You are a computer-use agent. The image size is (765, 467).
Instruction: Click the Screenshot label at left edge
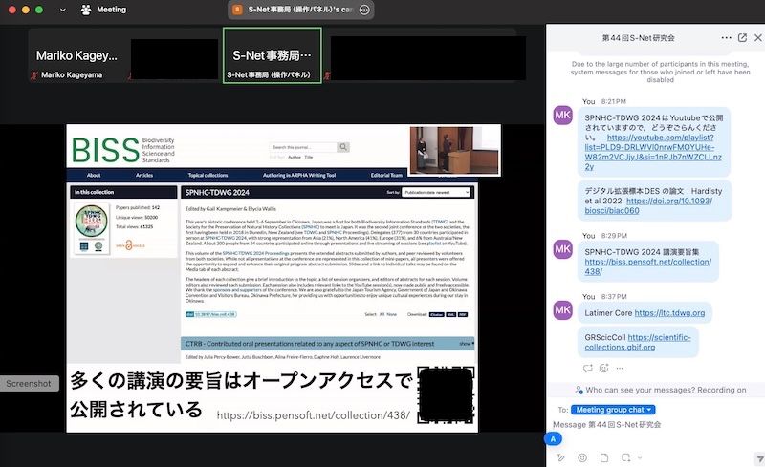[29, 384]
